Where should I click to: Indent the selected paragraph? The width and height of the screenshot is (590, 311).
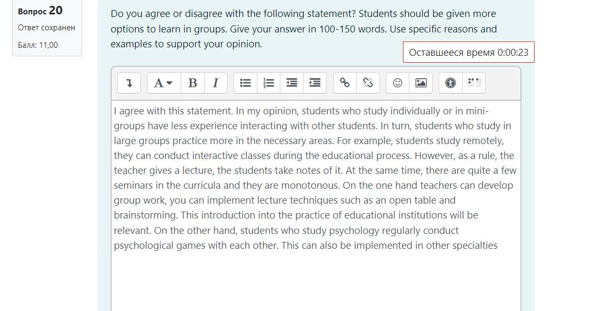pos(315,83)
